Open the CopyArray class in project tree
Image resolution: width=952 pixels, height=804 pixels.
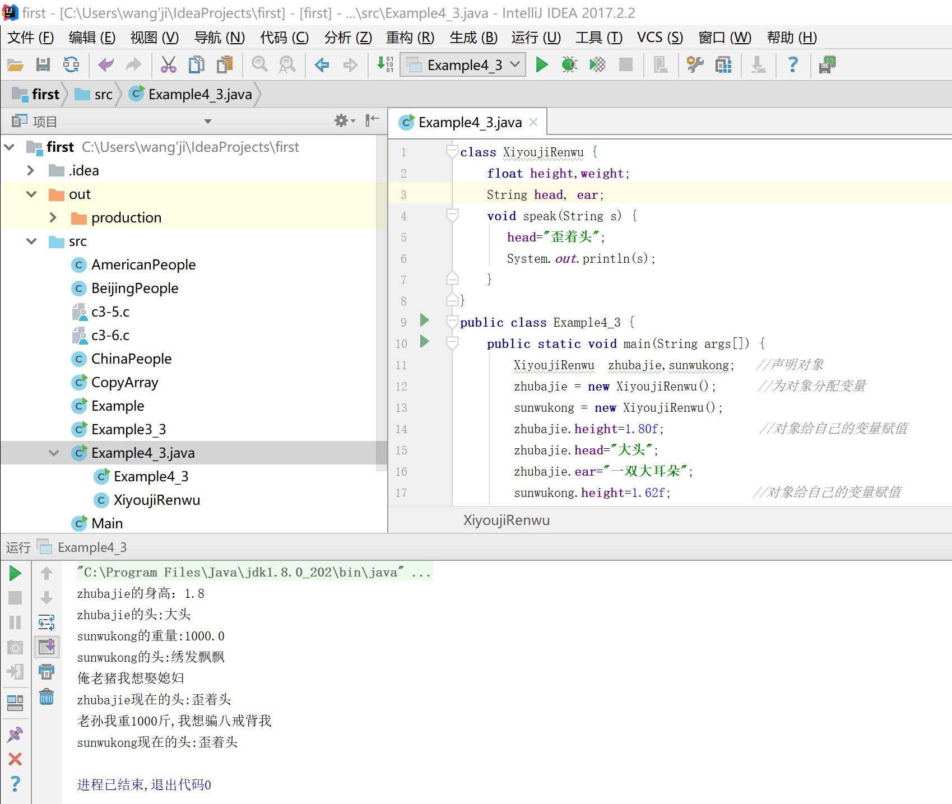tap(124, 383)
